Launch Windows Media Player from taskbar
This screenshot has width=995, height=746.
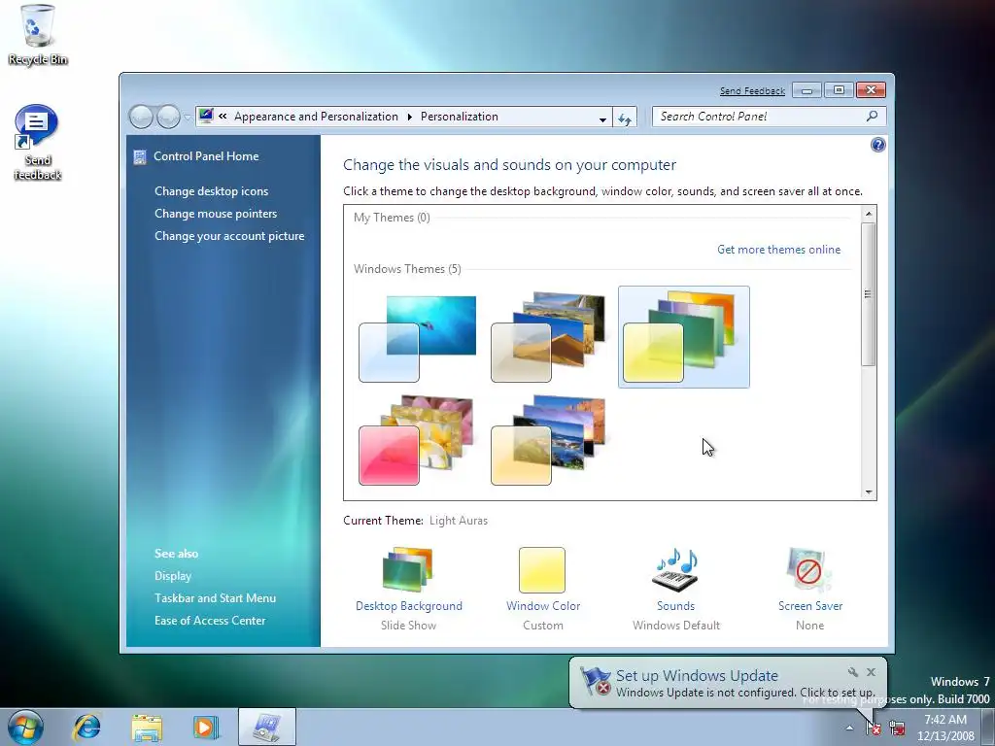206,727
